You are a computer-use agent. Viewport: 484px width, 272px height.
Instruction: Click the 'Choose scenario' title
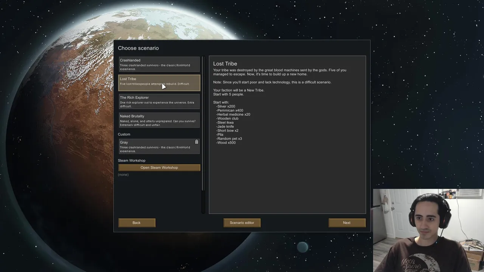[138, 48]
